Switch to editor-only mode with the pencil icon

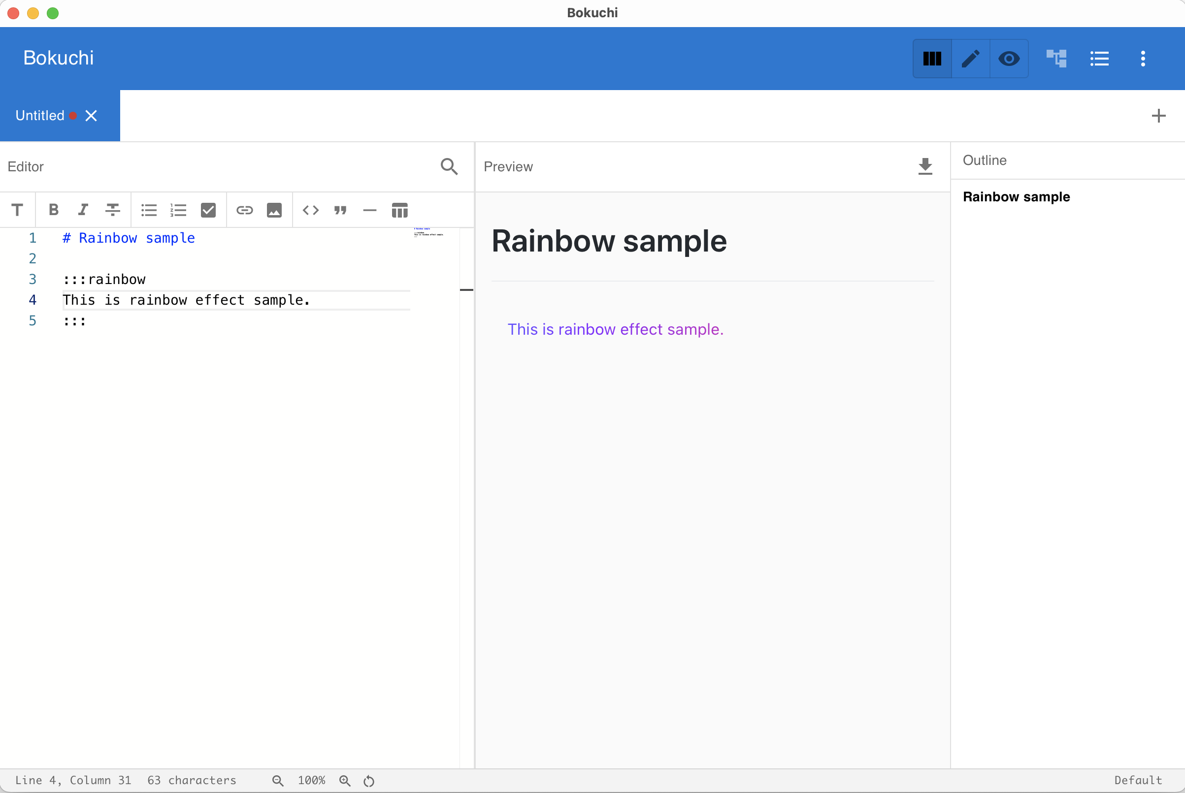(x=970, y=59)
